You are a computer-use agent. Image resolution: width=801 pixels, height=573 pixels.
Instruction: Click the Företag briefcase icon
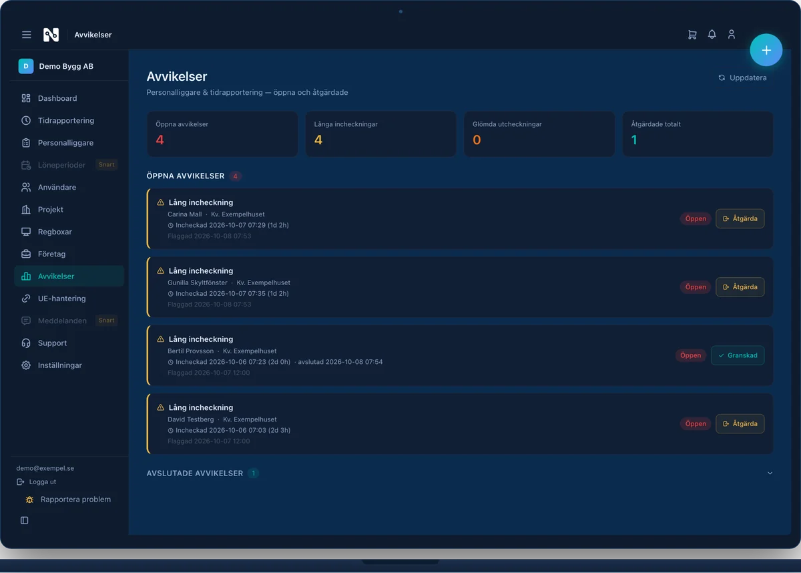[26, 254]
